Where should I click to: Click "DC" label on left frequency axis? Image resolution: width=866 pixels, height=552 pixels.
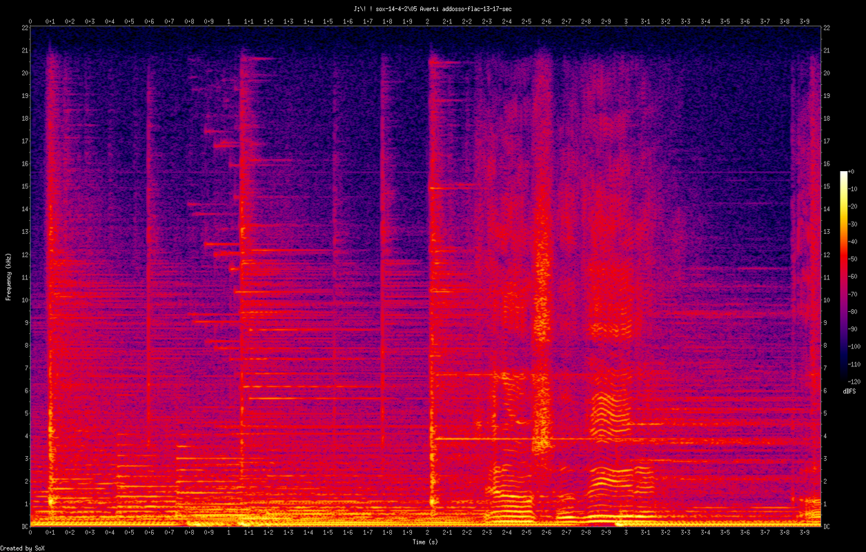(25, 527)
